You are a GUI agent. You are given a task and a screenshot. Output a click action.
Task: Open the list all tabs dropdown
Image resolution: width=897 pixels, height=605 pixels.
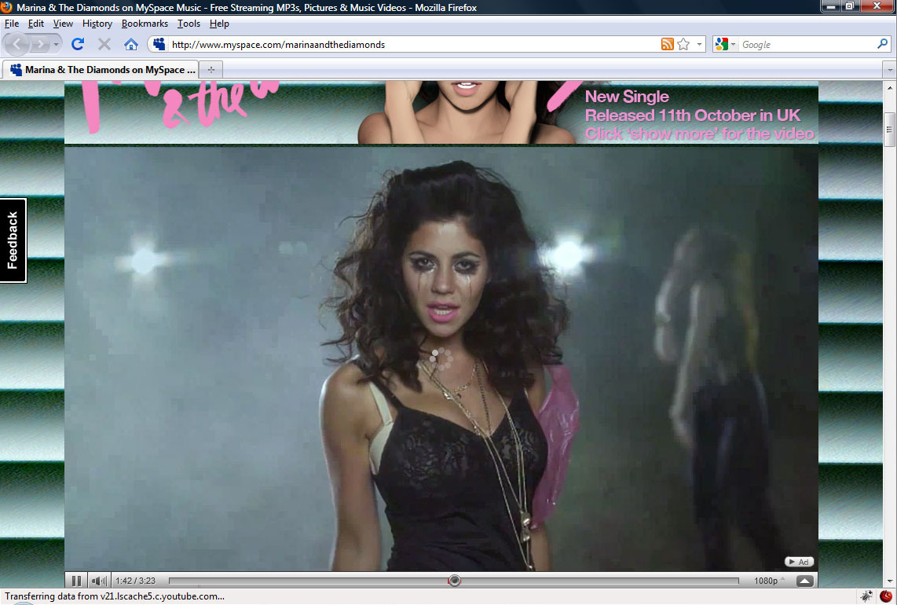pyautogui.click(x=889, y=70)
